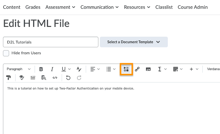The width and height of the screenshot is (220, 134).
Task: Insert an image with the picture icon
Action: click(x=148, y=69)
